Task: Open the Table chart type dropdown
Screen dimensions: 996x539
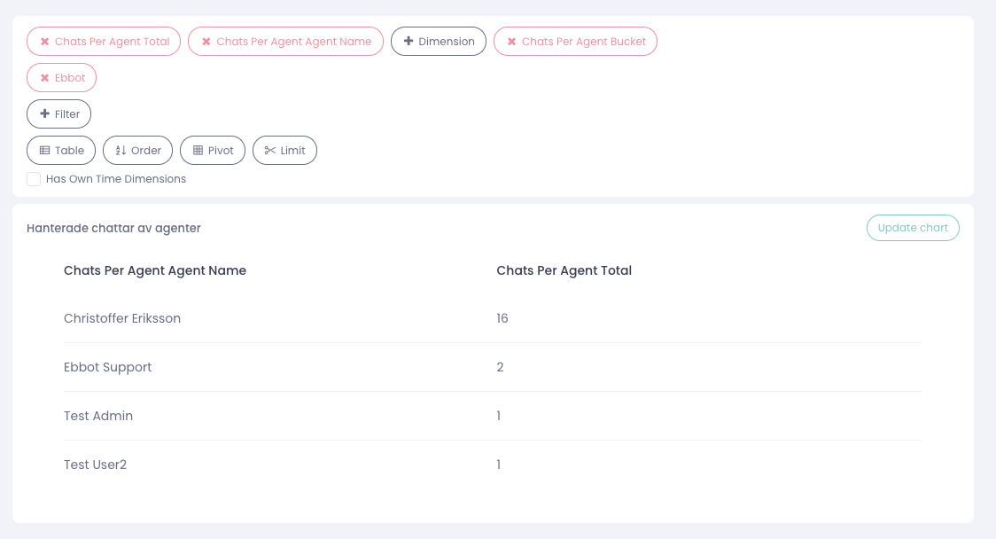Action: tap(69, 151)
